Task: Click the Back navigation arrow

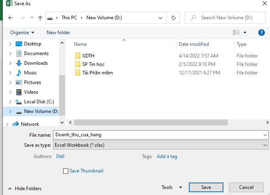Action: [10, 18]
